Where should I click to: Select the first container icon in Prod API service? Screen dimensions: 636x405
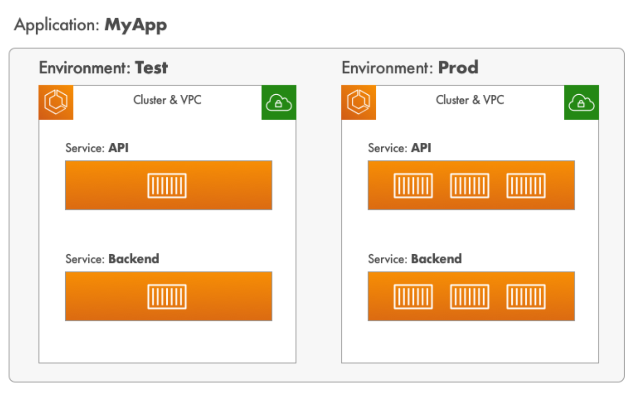tap(413, 185)
